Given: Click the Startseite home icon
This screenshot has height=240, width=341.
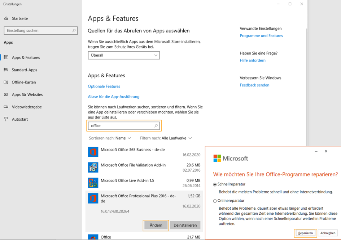Looking at the screenshot, I should pyautogui.click(x=6, y=18).
